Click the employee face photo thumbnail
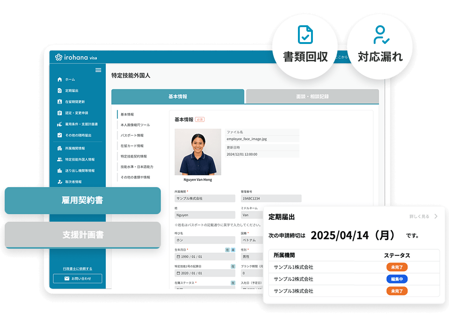Image resolution: width=449 pixels, height=318 pixels. 198,152
